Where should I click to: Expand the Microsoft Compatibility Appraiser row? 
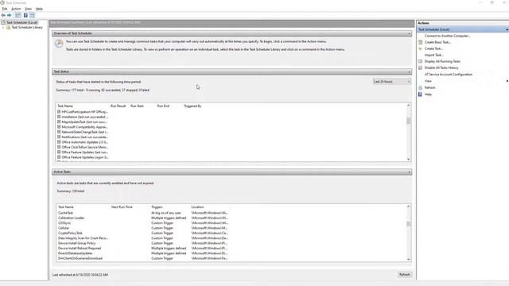(x=59, y=127)
